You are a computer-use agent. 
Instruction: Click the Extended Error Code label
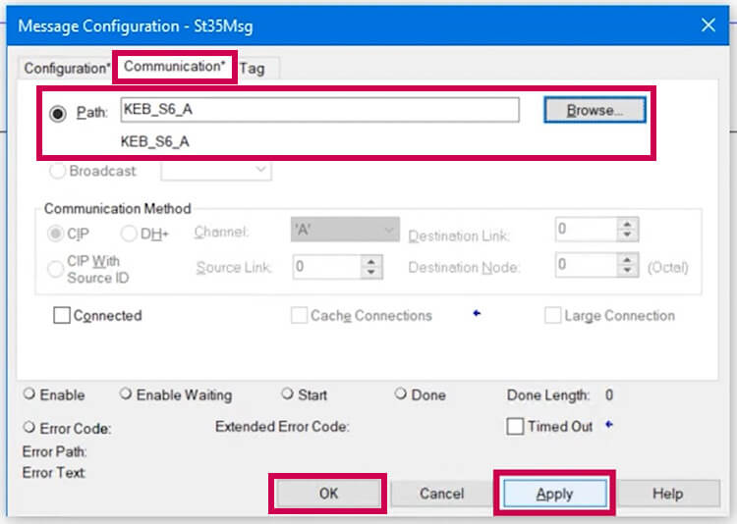coord(282,426)
